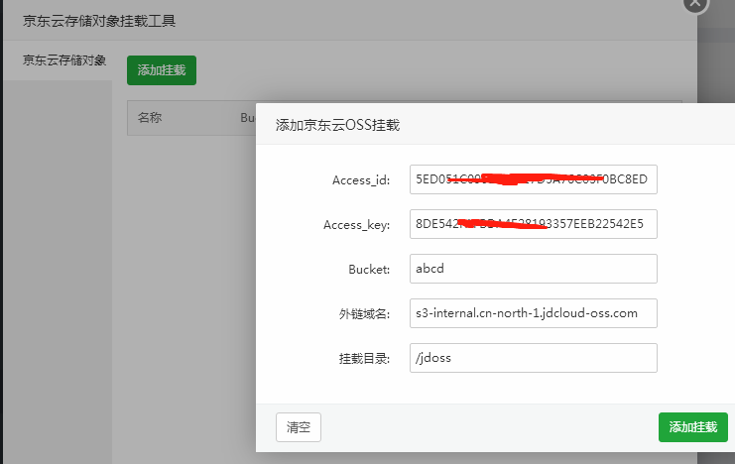The image size is (735, 464).
Task: Click the Access_id label
Action: pyautogui.click(x=361, y=180)
